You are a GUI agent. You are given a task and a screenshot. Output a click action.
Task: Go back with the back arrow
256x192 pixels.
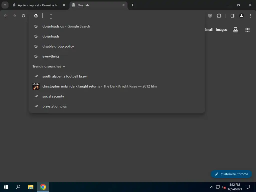(x=5, y=16)
